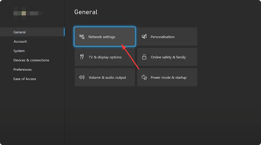Image resolution: width=261 pixels, height=145 pixels.
Task: Choose the Personalisation tile label
Action: click(x=162, y=37)
